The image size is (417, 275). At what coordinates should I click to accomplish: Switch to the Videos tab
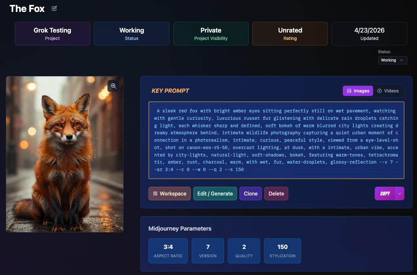388,91
